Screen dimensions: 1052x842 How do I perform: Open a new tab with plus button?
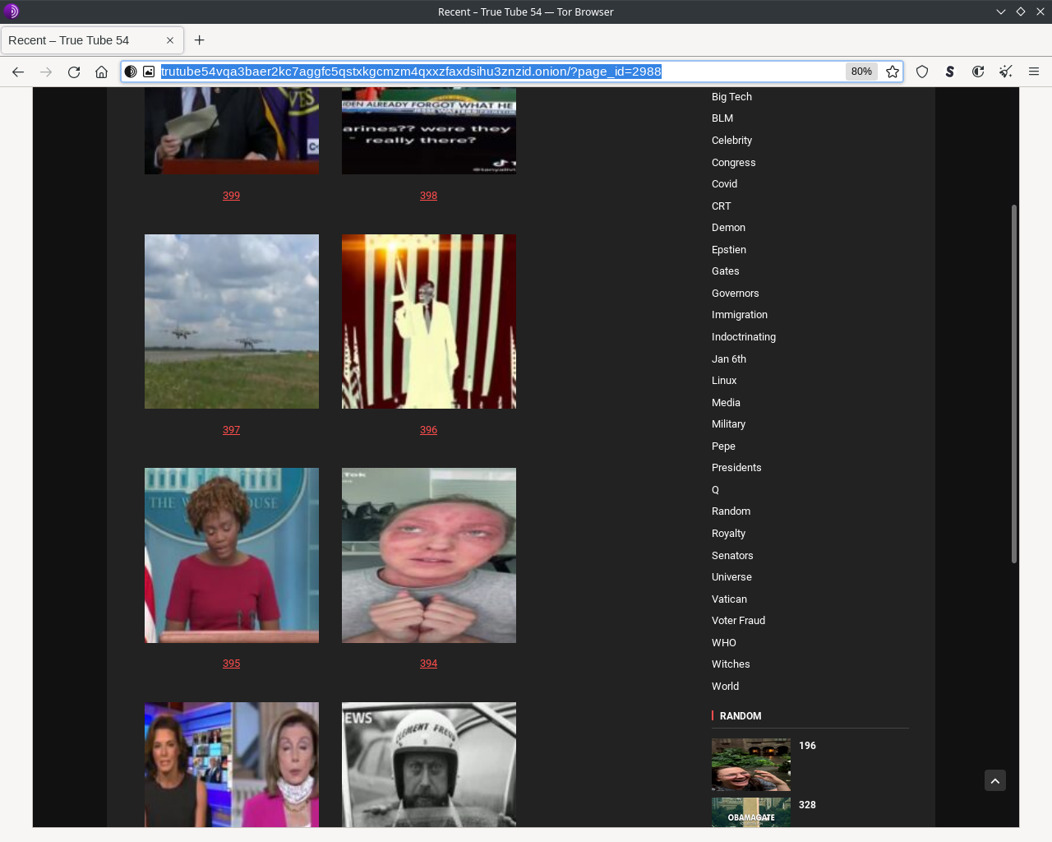tap(199, 40)
